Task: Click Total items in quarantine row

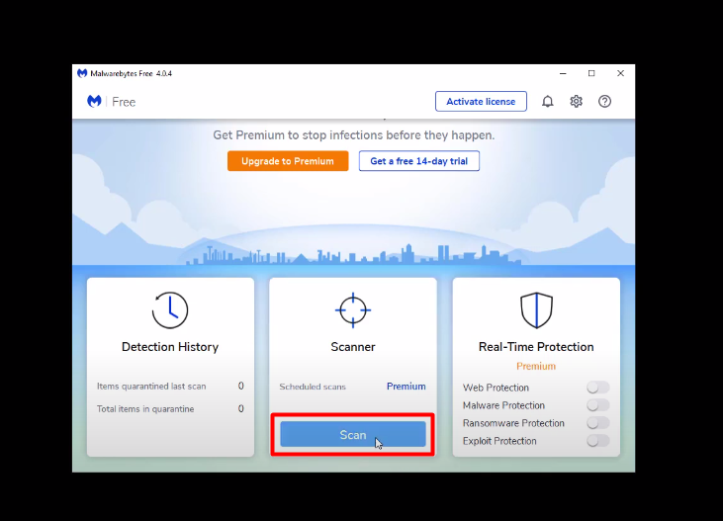Action: click(x=170, y=408)
